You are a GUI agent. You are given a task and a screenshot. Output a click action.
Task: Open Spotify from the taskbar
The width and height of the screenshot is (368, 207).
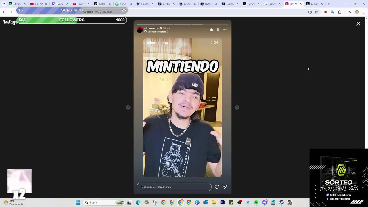(256, 202)
